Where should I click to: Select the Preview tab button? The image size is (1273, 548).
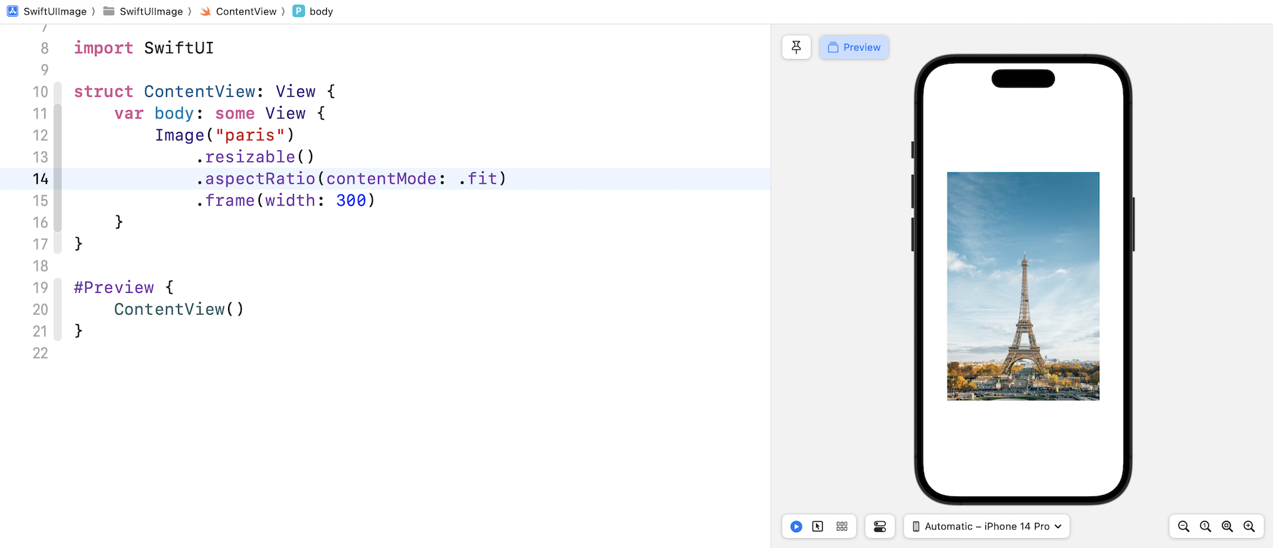click(x=854, y=47)
